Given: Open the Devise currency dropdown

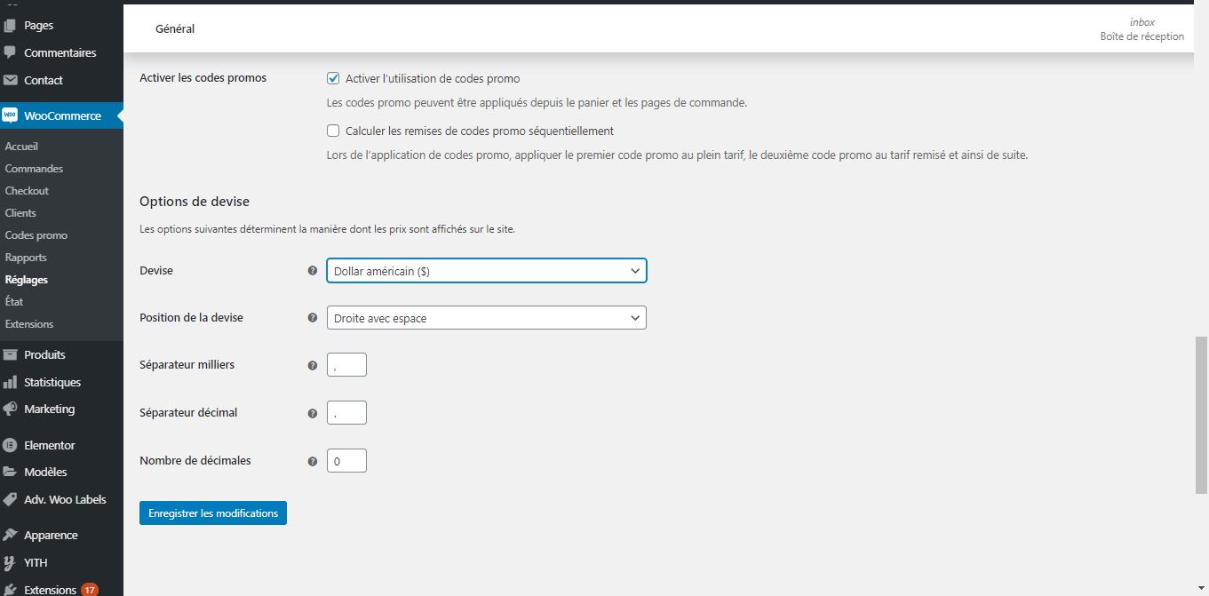Looking at the screenshot, I should tap(486, 271).
